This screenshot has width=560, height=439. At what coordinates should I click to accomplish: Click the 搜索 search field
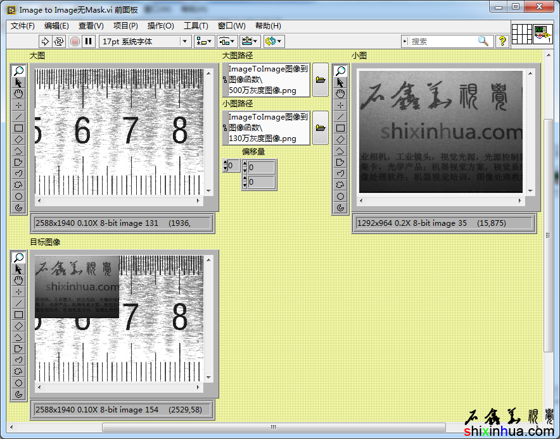(443, 41)
